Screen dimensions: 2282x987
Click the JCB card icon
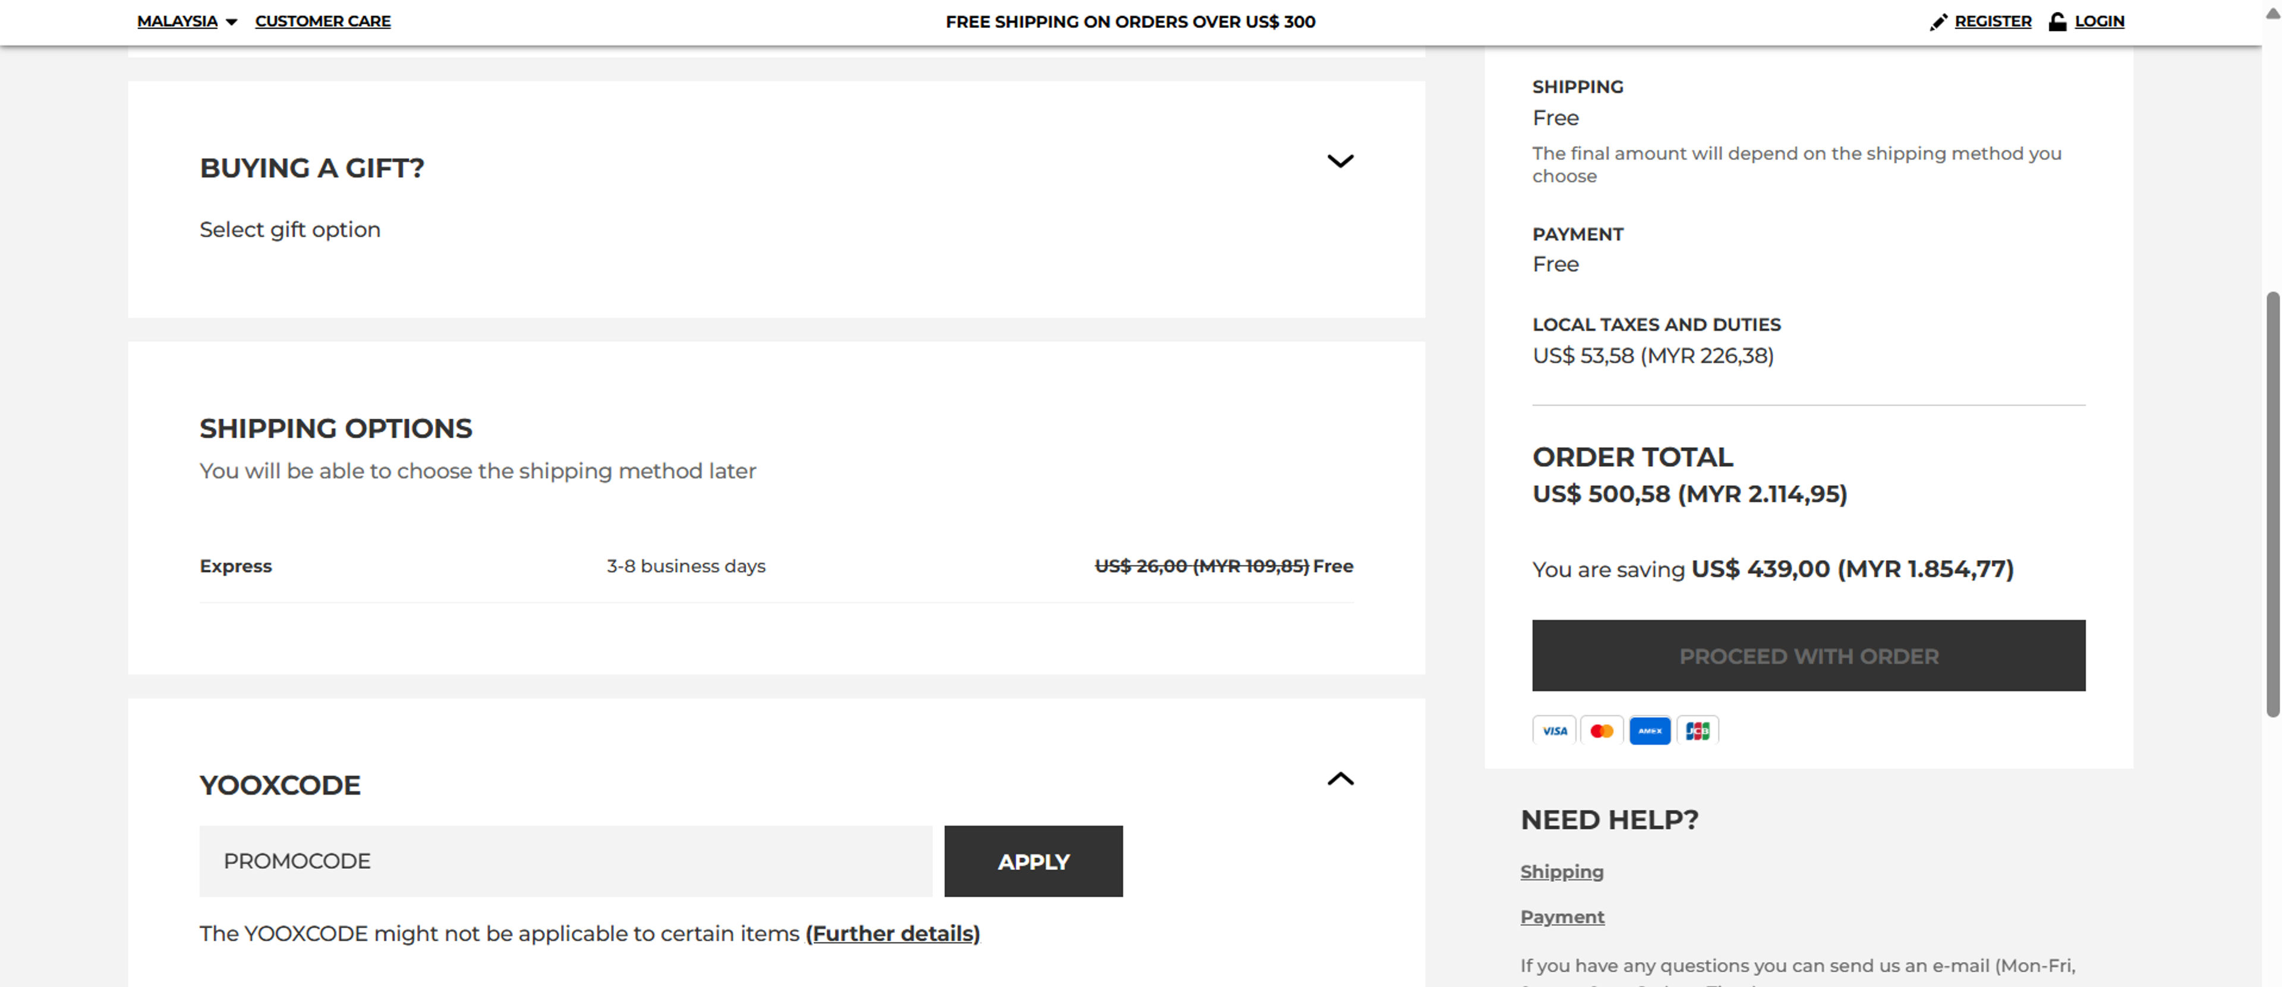[1697, 730]
